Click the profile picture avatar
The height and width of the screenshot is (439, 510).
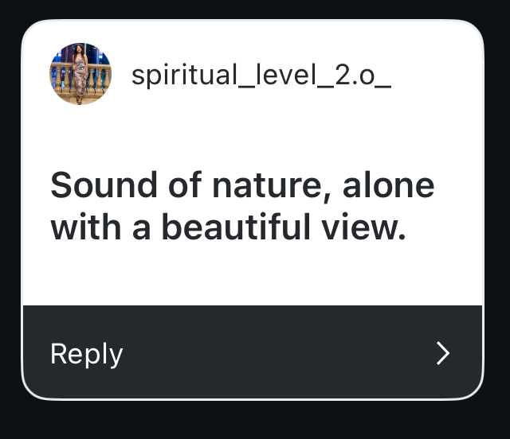tap(80, 75)
